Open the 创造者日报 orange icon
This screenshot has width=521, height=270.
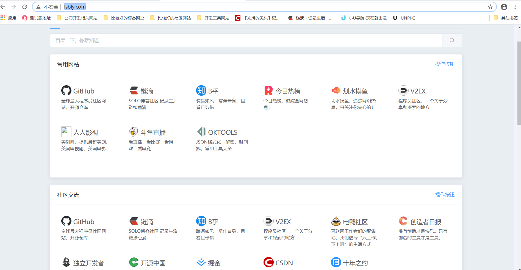tap(403, 221)
